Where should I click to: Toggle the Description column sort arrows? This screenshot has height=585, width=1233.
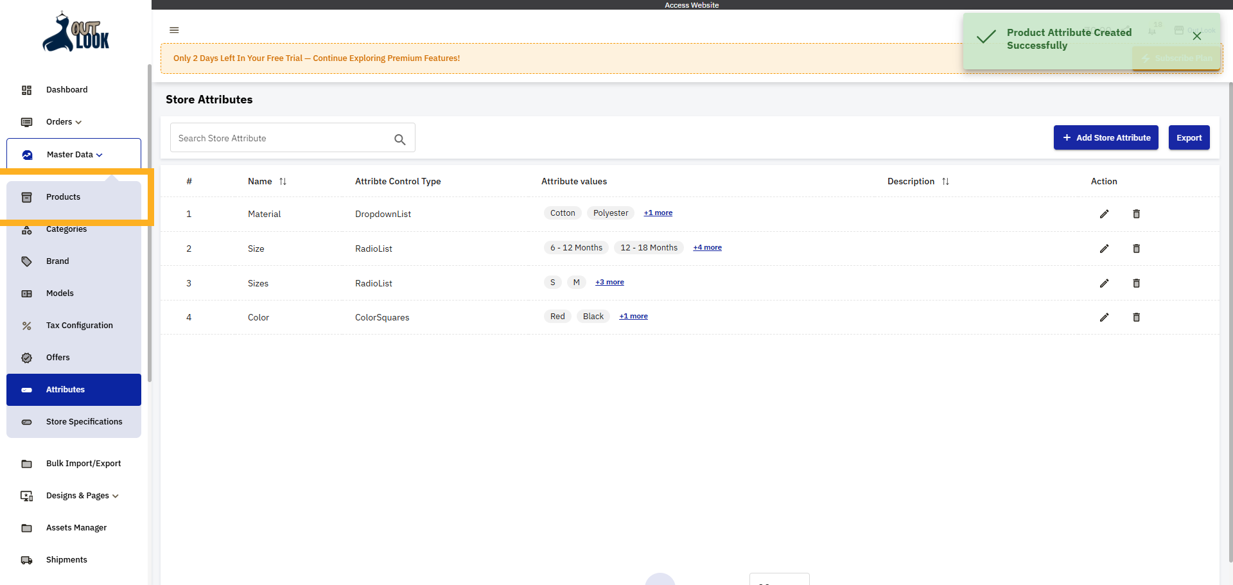tap(945, 181)
